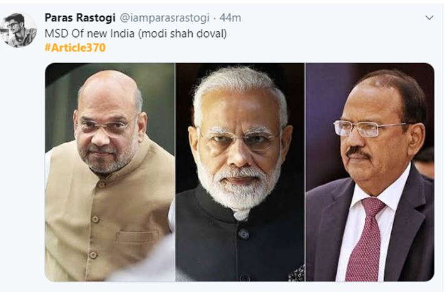
Task: Open the 44m timestamp permalink
Action: point(230,18)
